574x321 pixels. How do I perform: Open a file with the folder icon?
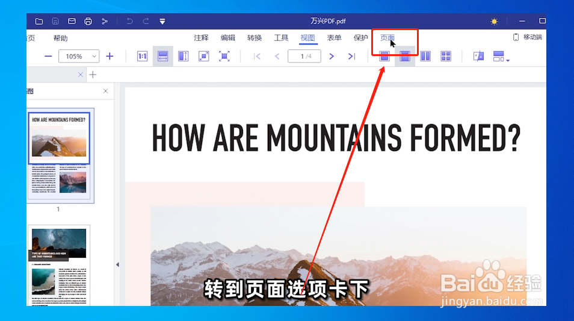coord(39,21)
